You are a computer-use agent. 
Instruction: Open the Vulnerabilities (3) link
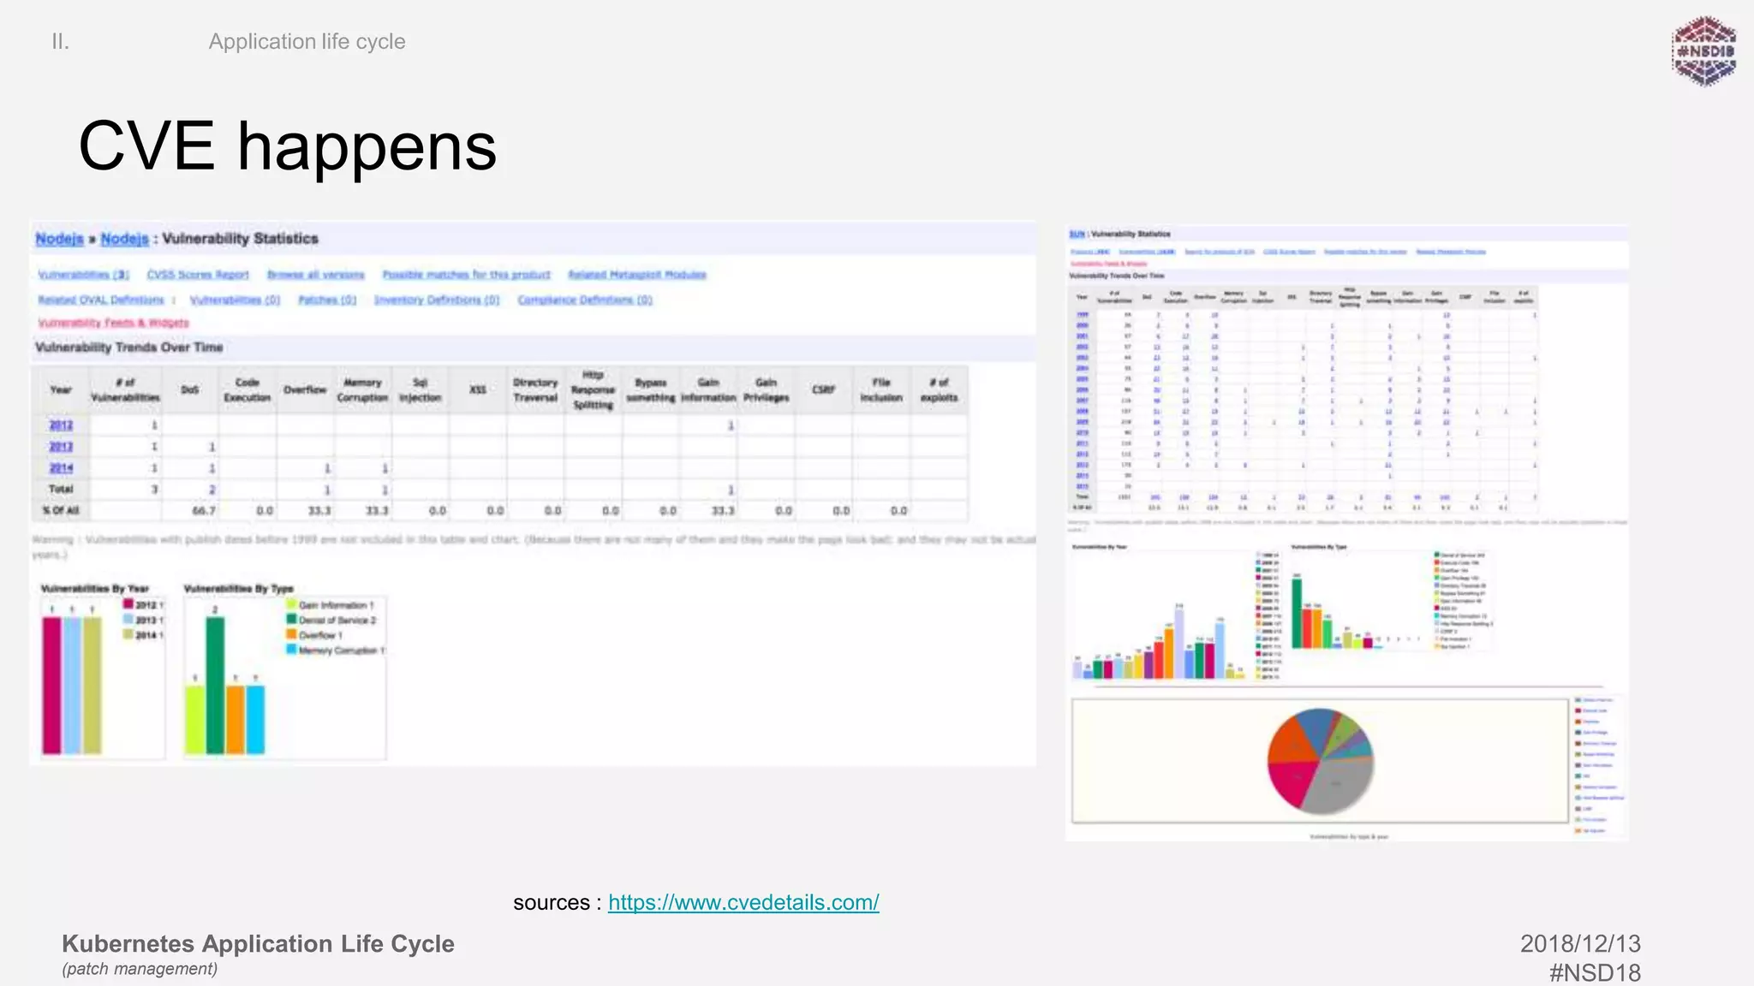point(83,275)
